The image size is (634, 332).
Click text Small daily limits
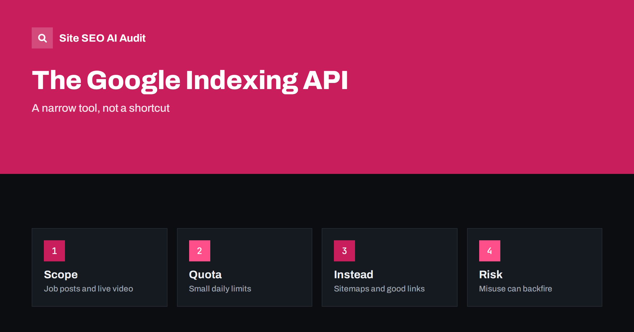(x=220, y=289)
